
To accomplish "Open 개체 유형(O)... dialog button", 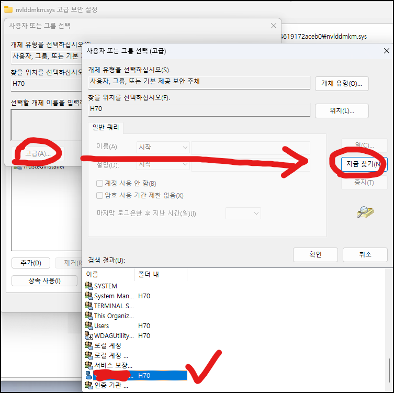I will pos(342,84).
